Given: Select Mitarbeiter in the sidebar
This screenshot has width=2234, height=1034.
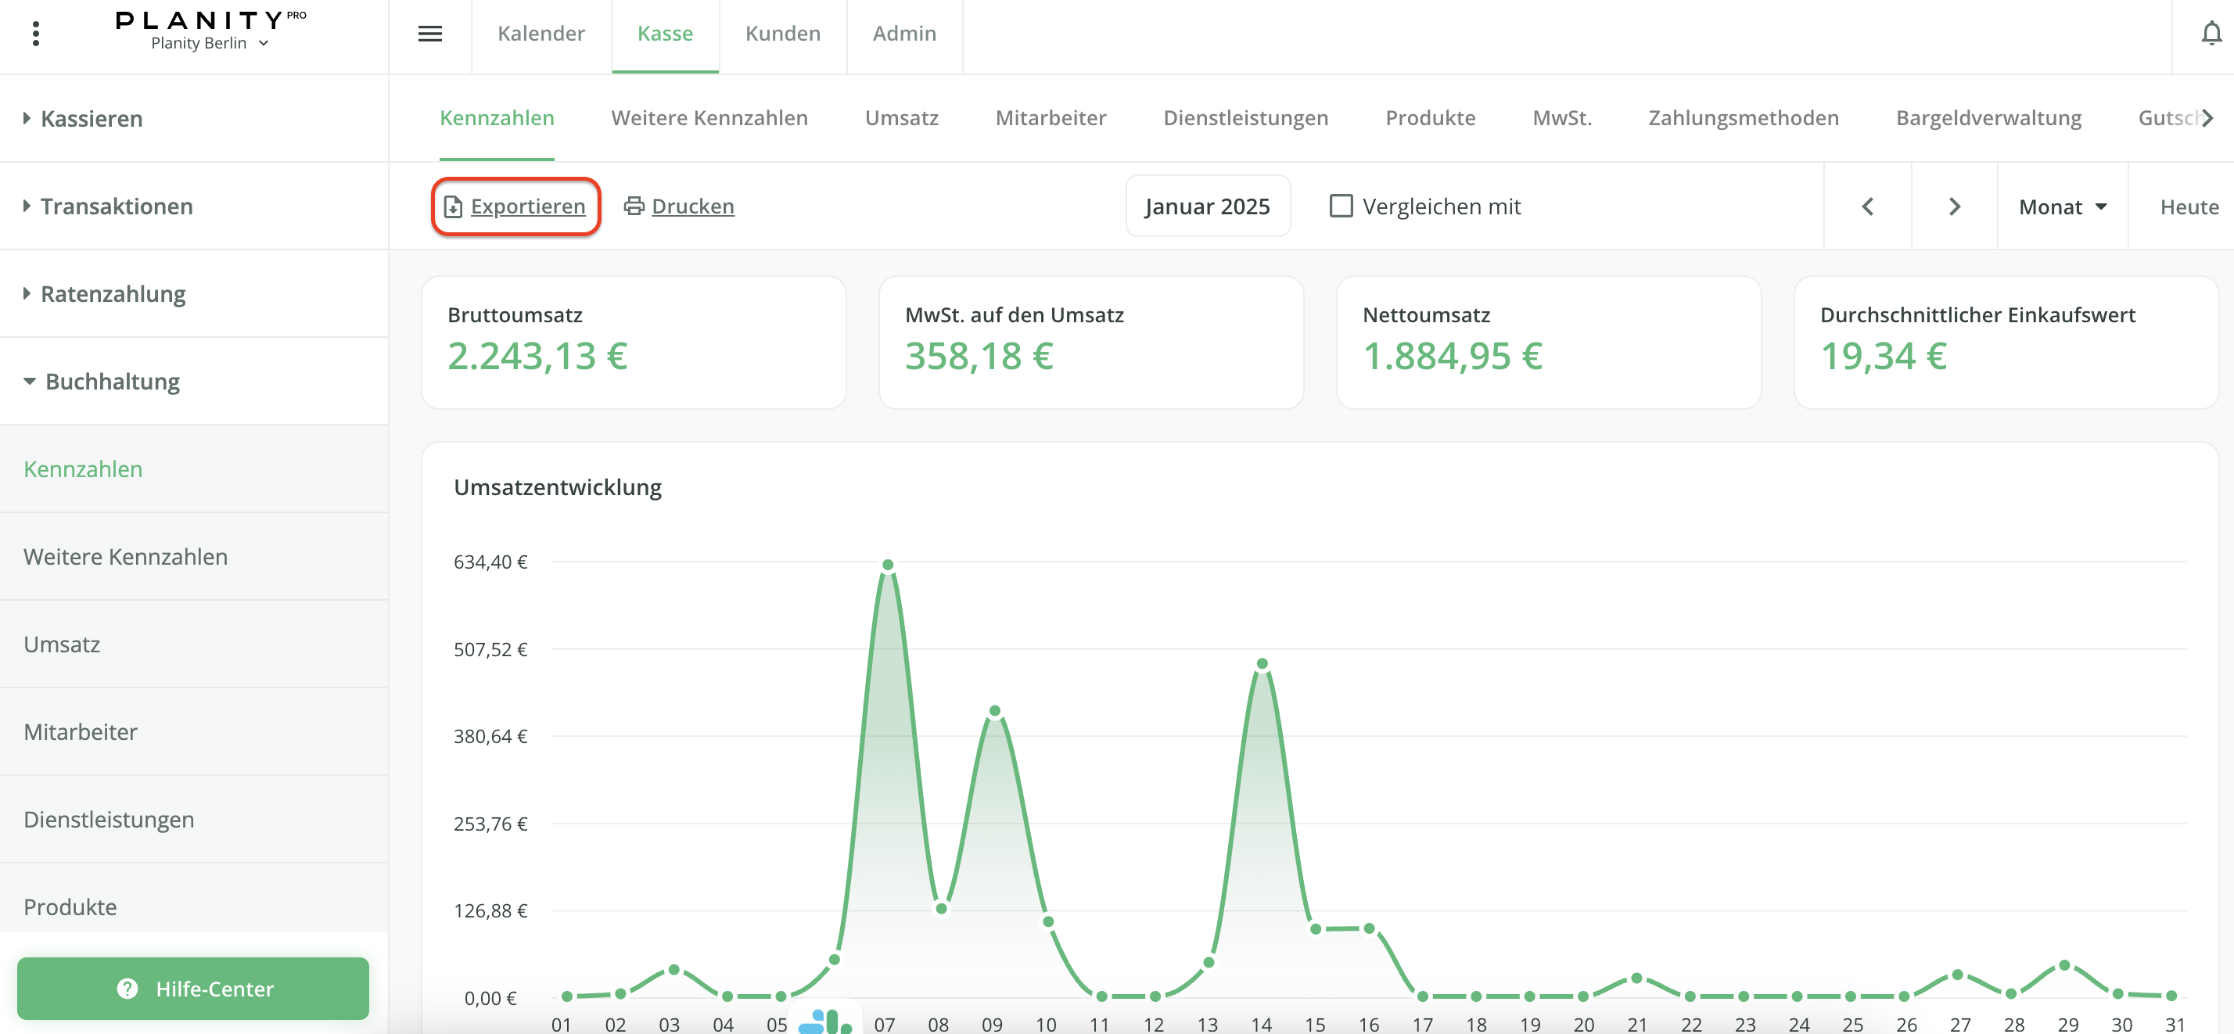Looking at the screenshot, I should tap(194, 732).
